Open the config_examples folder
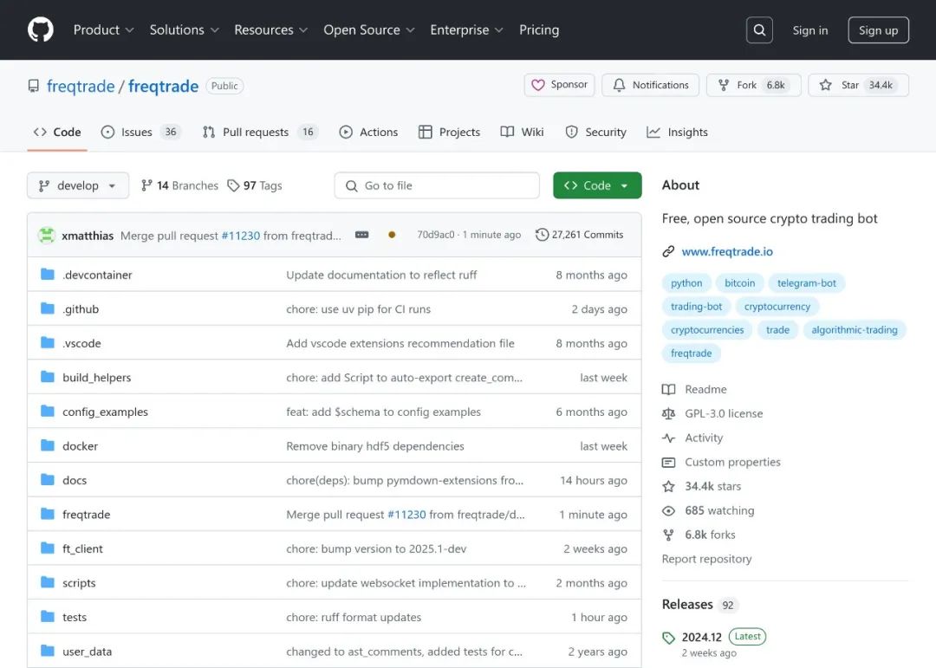The image size is (936, 668). pos(105,412)
